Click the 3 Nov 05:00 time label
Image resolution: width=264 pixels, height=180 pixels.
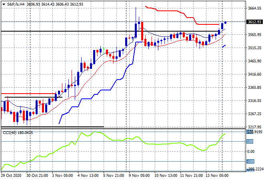pyautogui.click(x=62, y=176)
